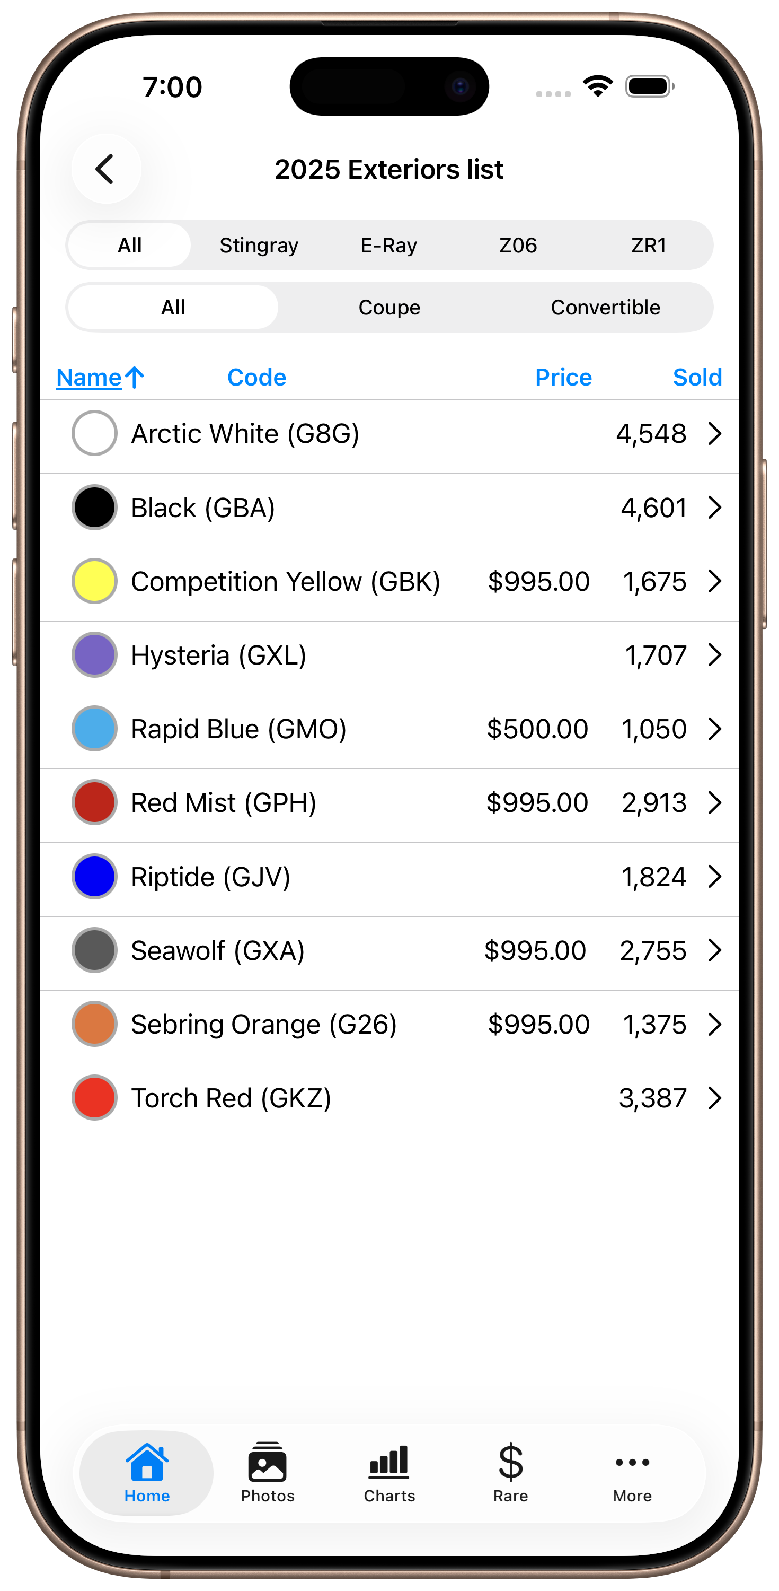Open Torch Red details chevron
The image size is (779, 1591).
coord(715,1097)
